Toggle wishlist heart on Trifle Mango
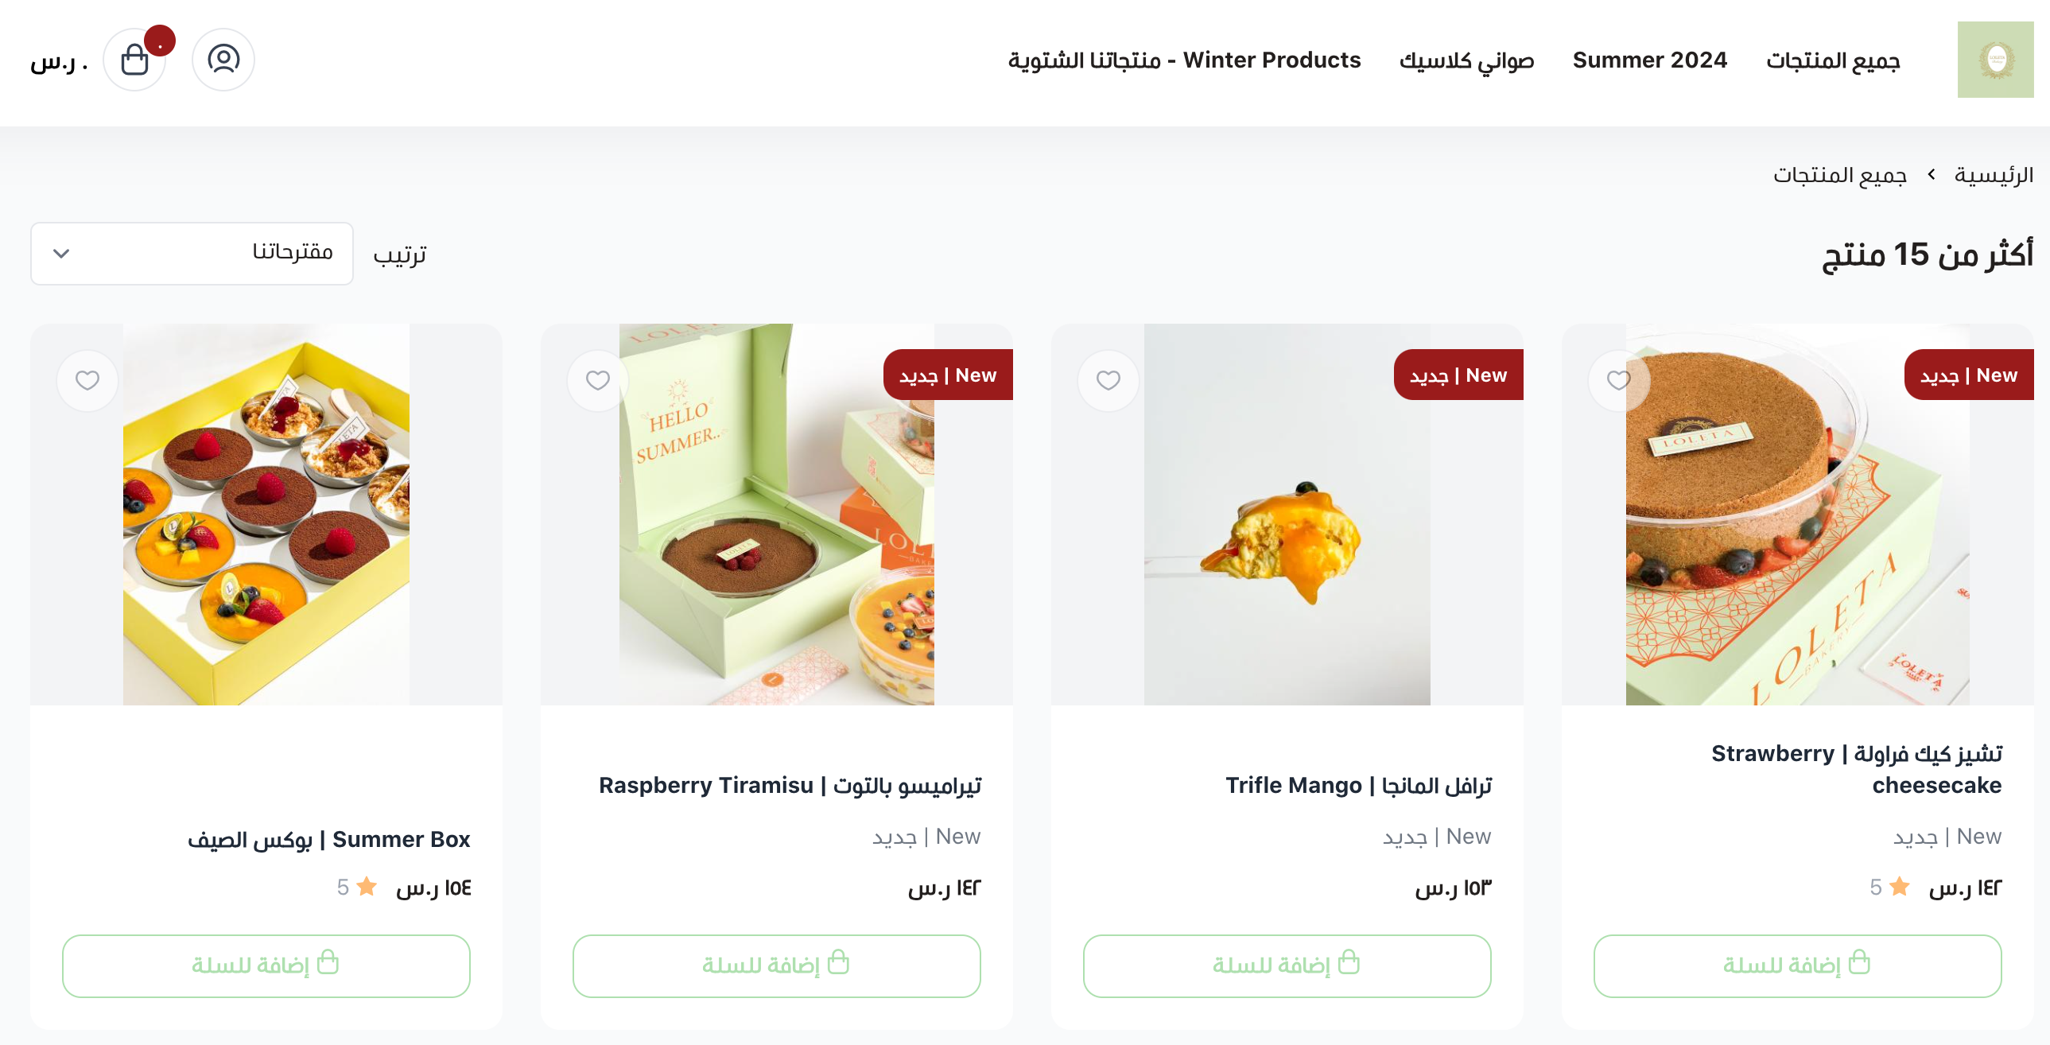Viewport: 2050px width, 1045px height. 1108,380
